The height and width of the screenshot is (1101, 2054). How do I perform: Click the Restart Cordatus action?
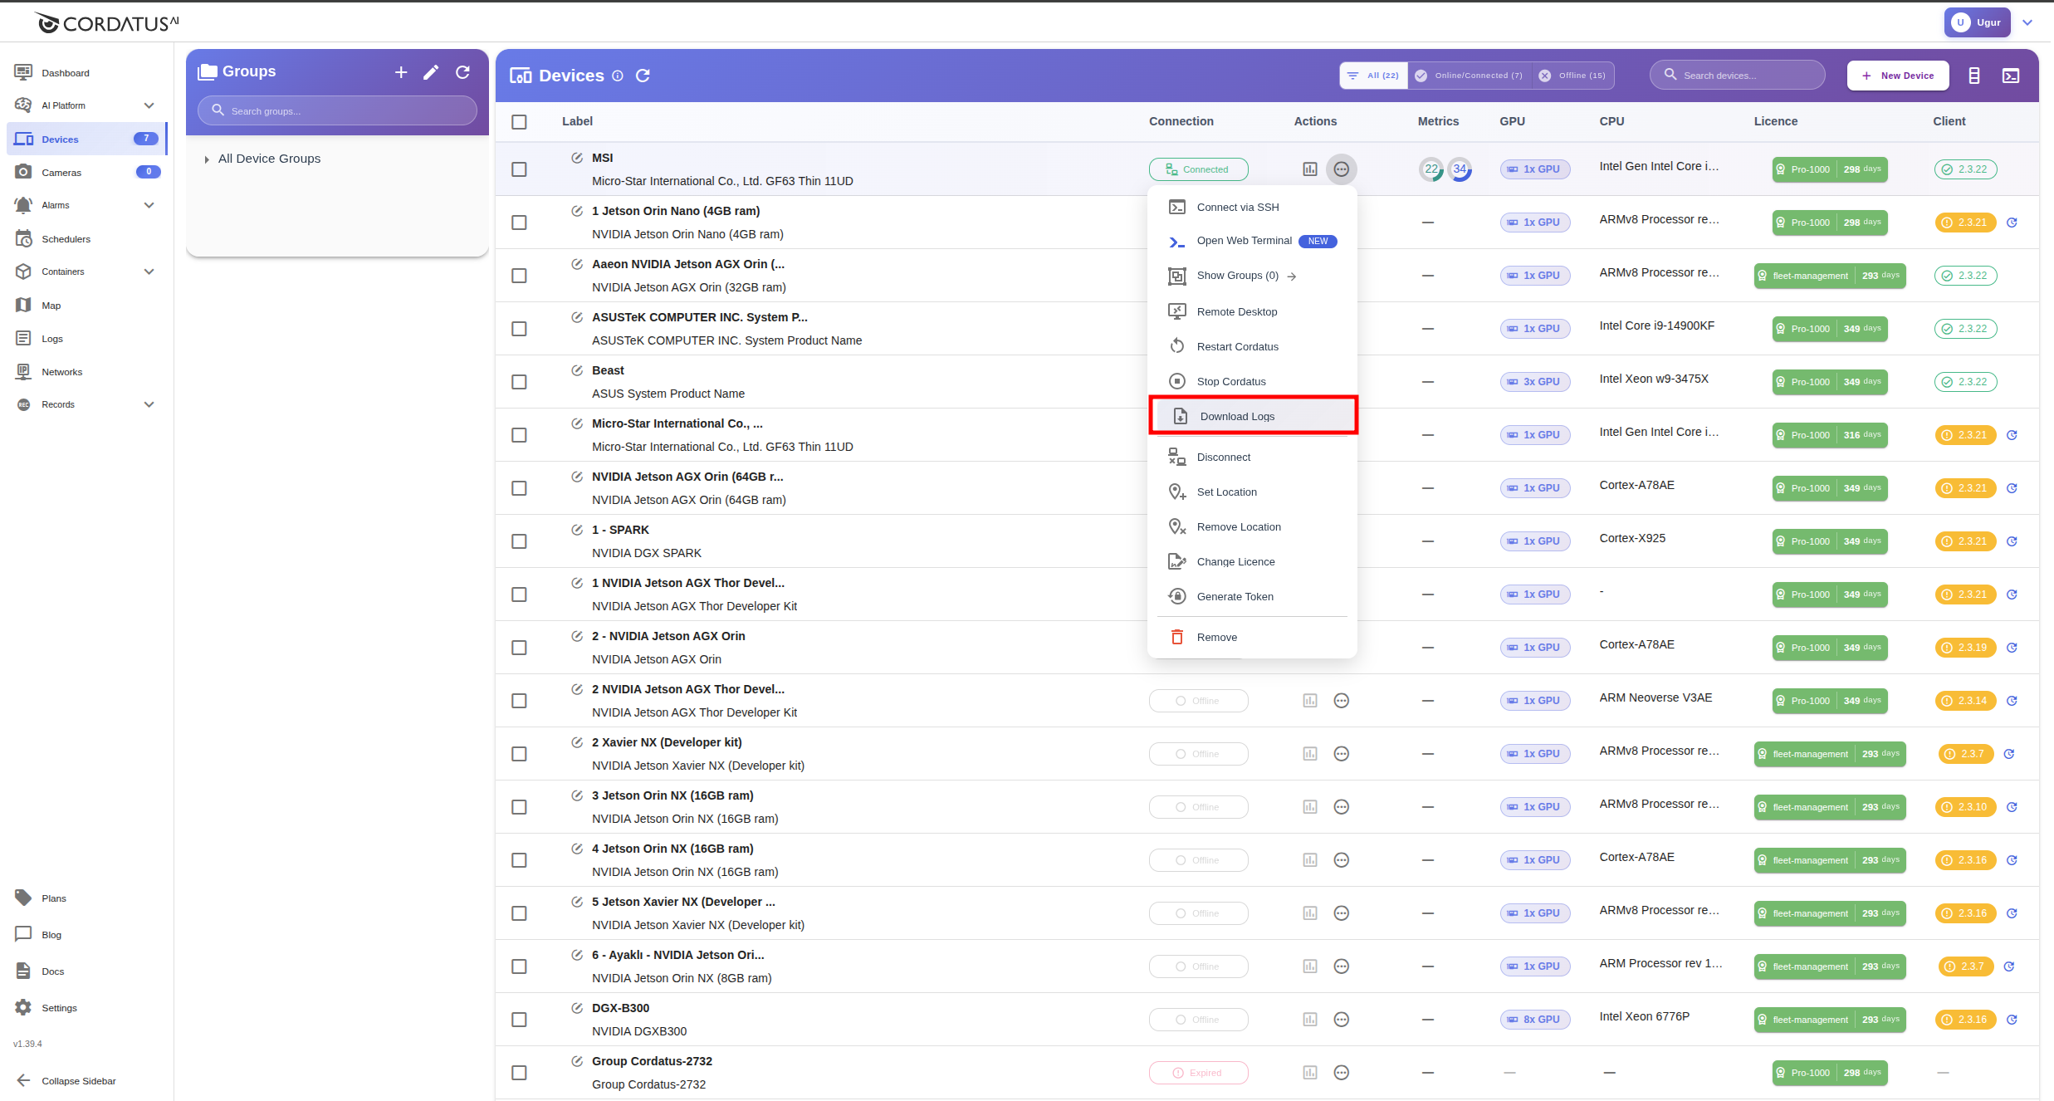(x=1235, y=346)
